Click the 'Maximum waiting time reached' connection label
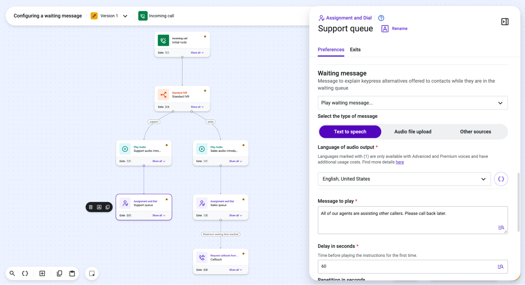 click(x=221, y=234)
